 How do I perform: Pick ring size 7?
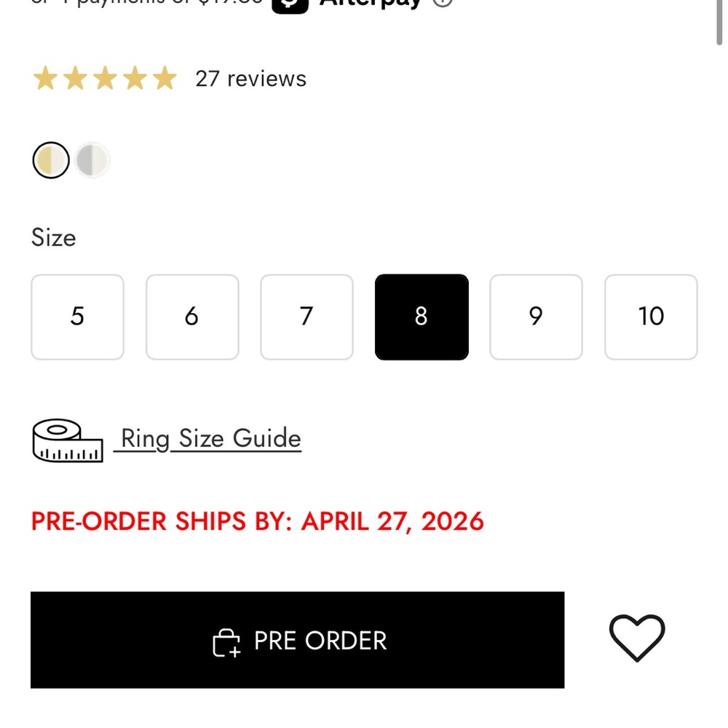pos(306,317)
